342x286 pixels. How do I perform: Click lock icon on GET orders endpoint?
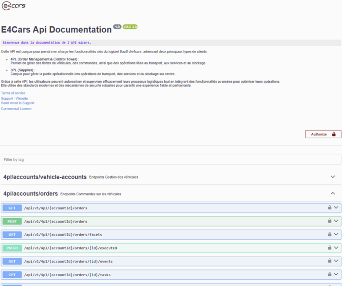[x=330, y=208]
